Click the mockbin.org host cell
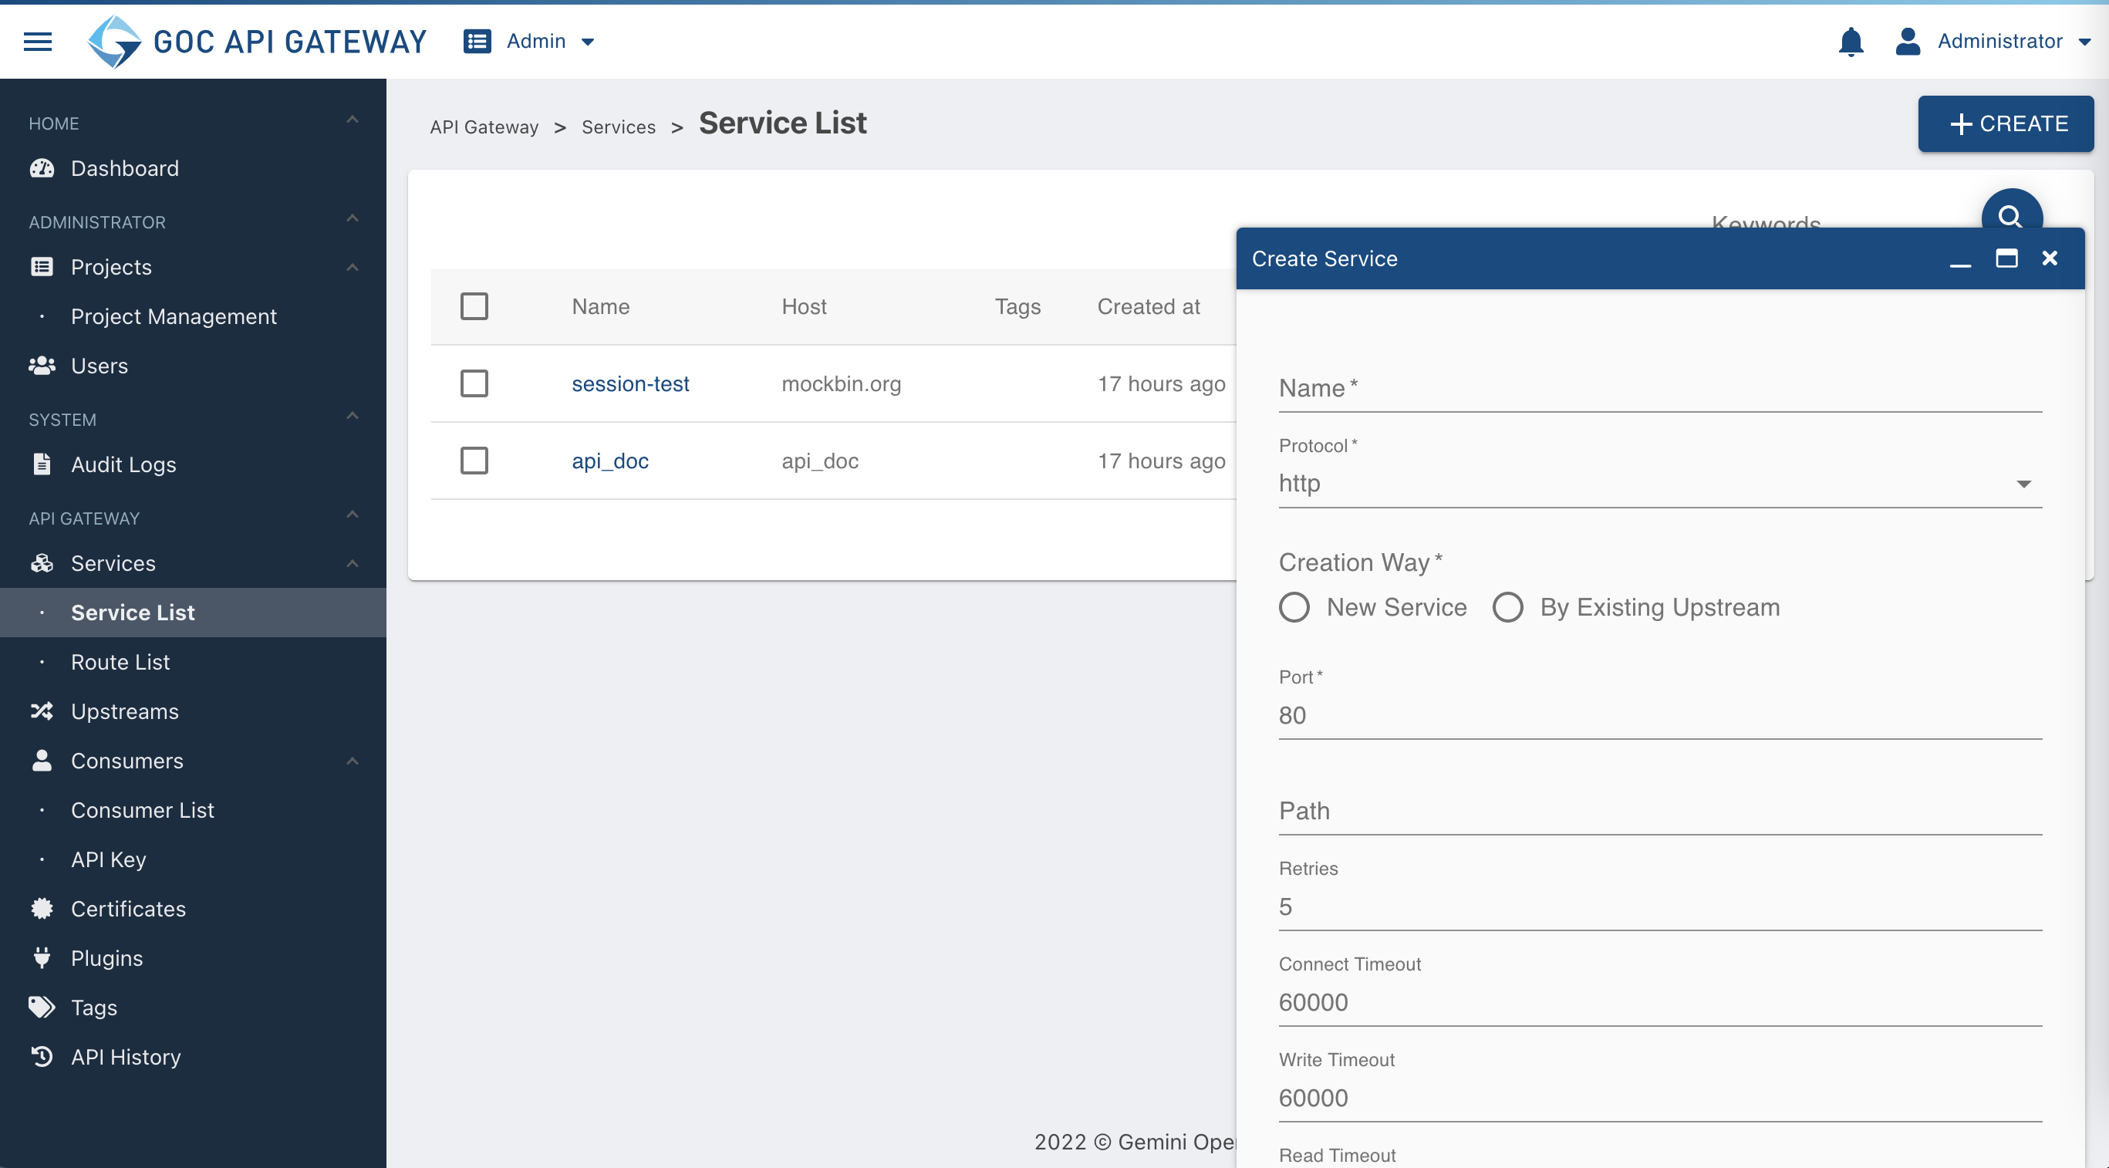Viewport: 2109px width, 1168px height. point(841,383)
